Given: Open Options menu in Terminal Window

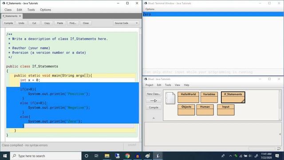Looking at the screenshot, I should pos(150,9).
